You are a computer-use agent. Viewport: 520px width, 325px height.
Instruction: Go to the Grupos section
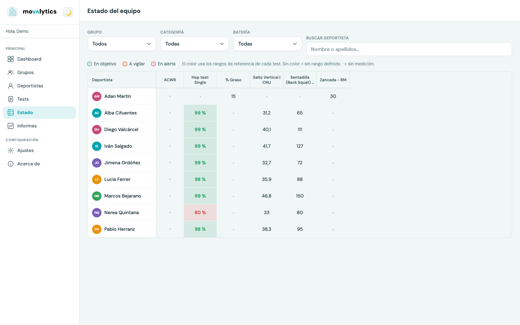tap(40, 73)
